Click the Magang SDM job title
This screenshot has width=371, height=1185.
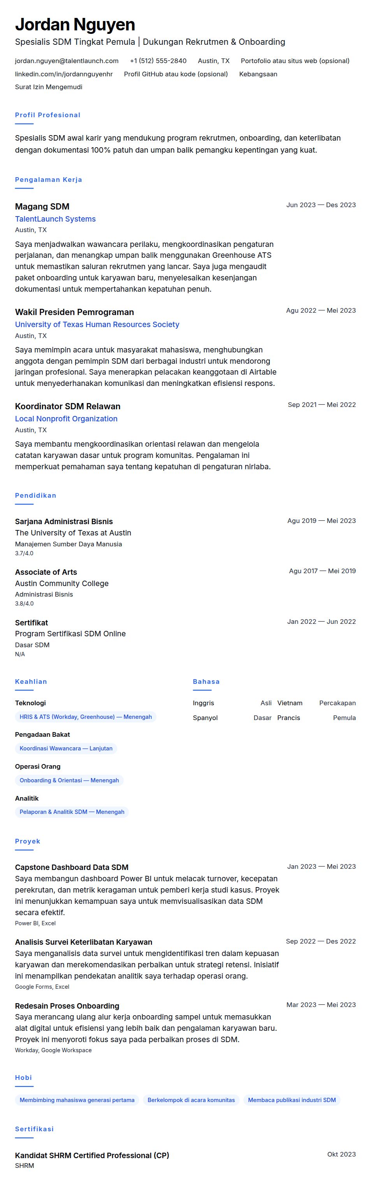(x=42, y=206)
